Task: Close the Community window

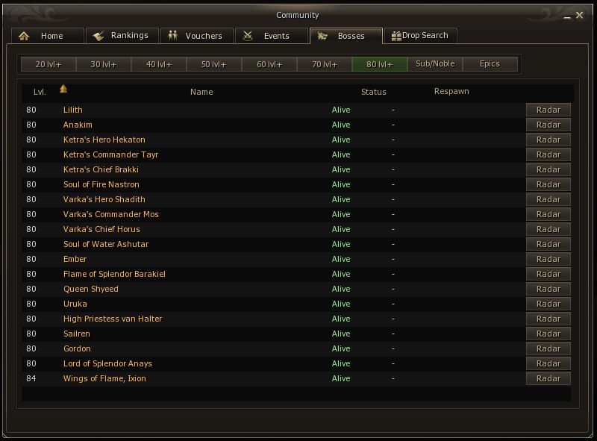Action: [580, 15]
